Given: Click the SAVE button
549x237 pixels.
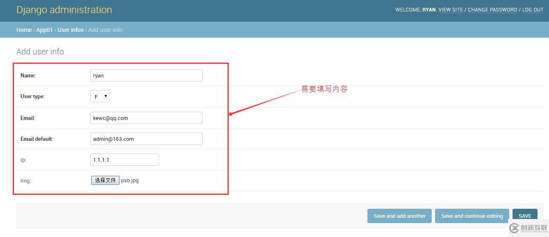Looking at the screenshot, I should click(525, 216).
